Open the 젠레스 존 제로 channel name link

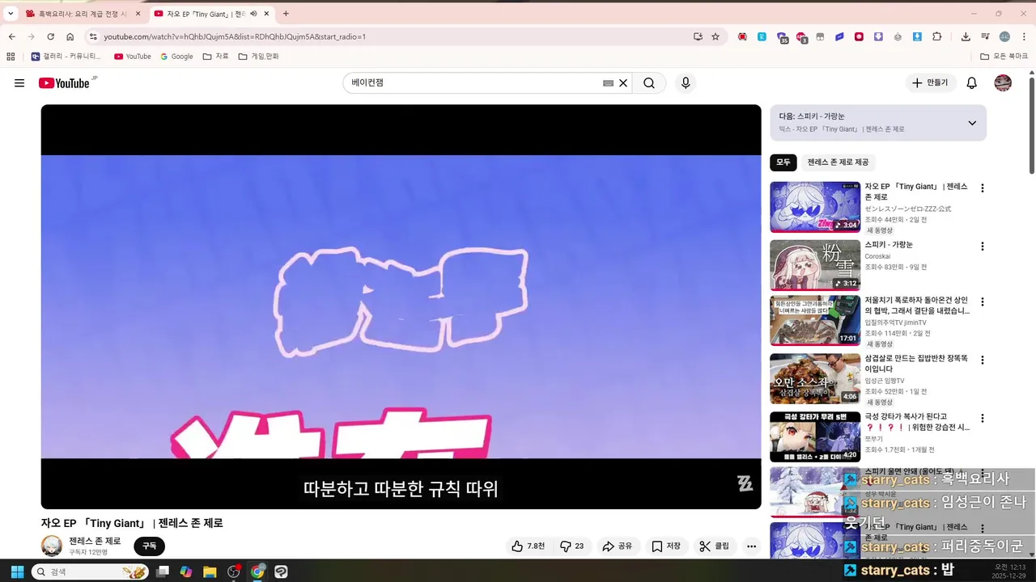[95, 541]
